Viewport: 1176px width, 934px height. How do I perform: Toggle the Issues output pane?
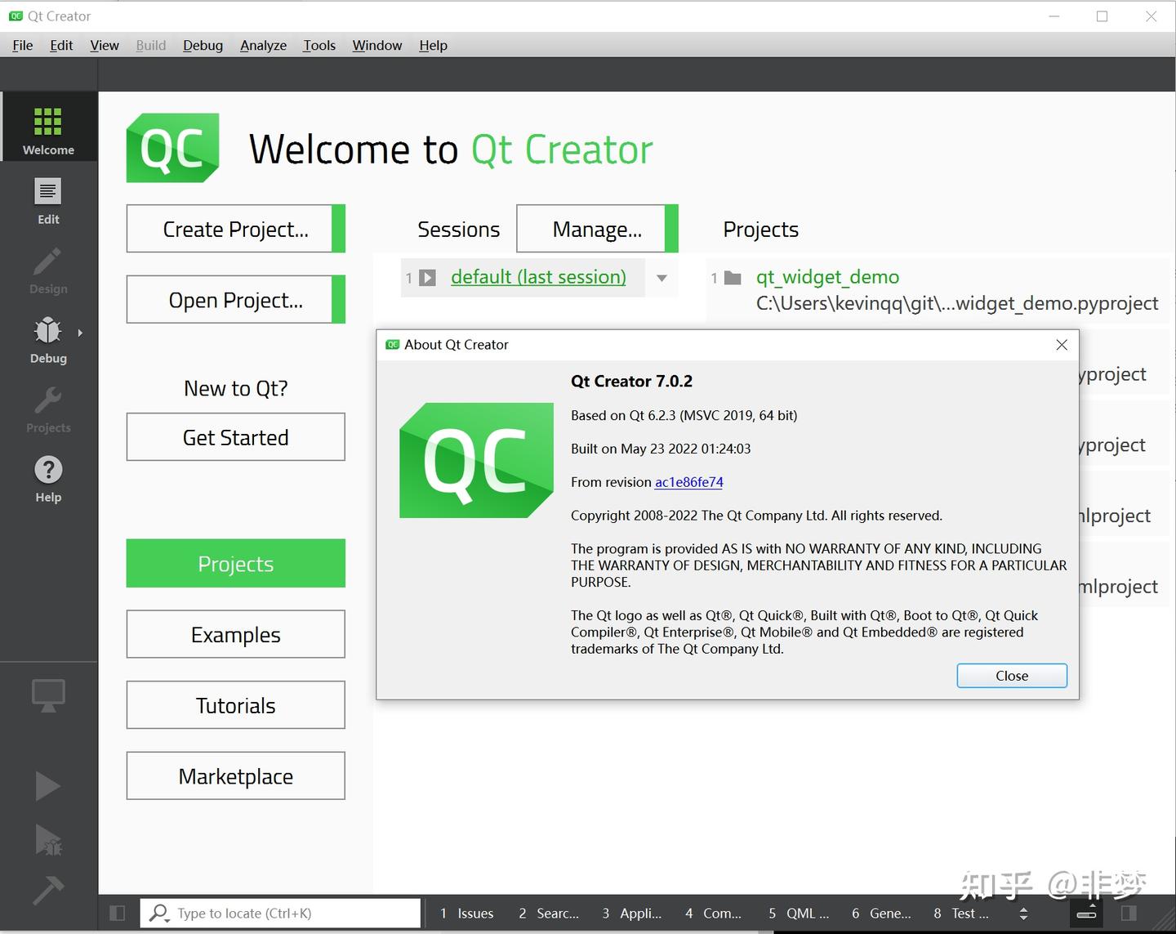(x=465, y=913)
